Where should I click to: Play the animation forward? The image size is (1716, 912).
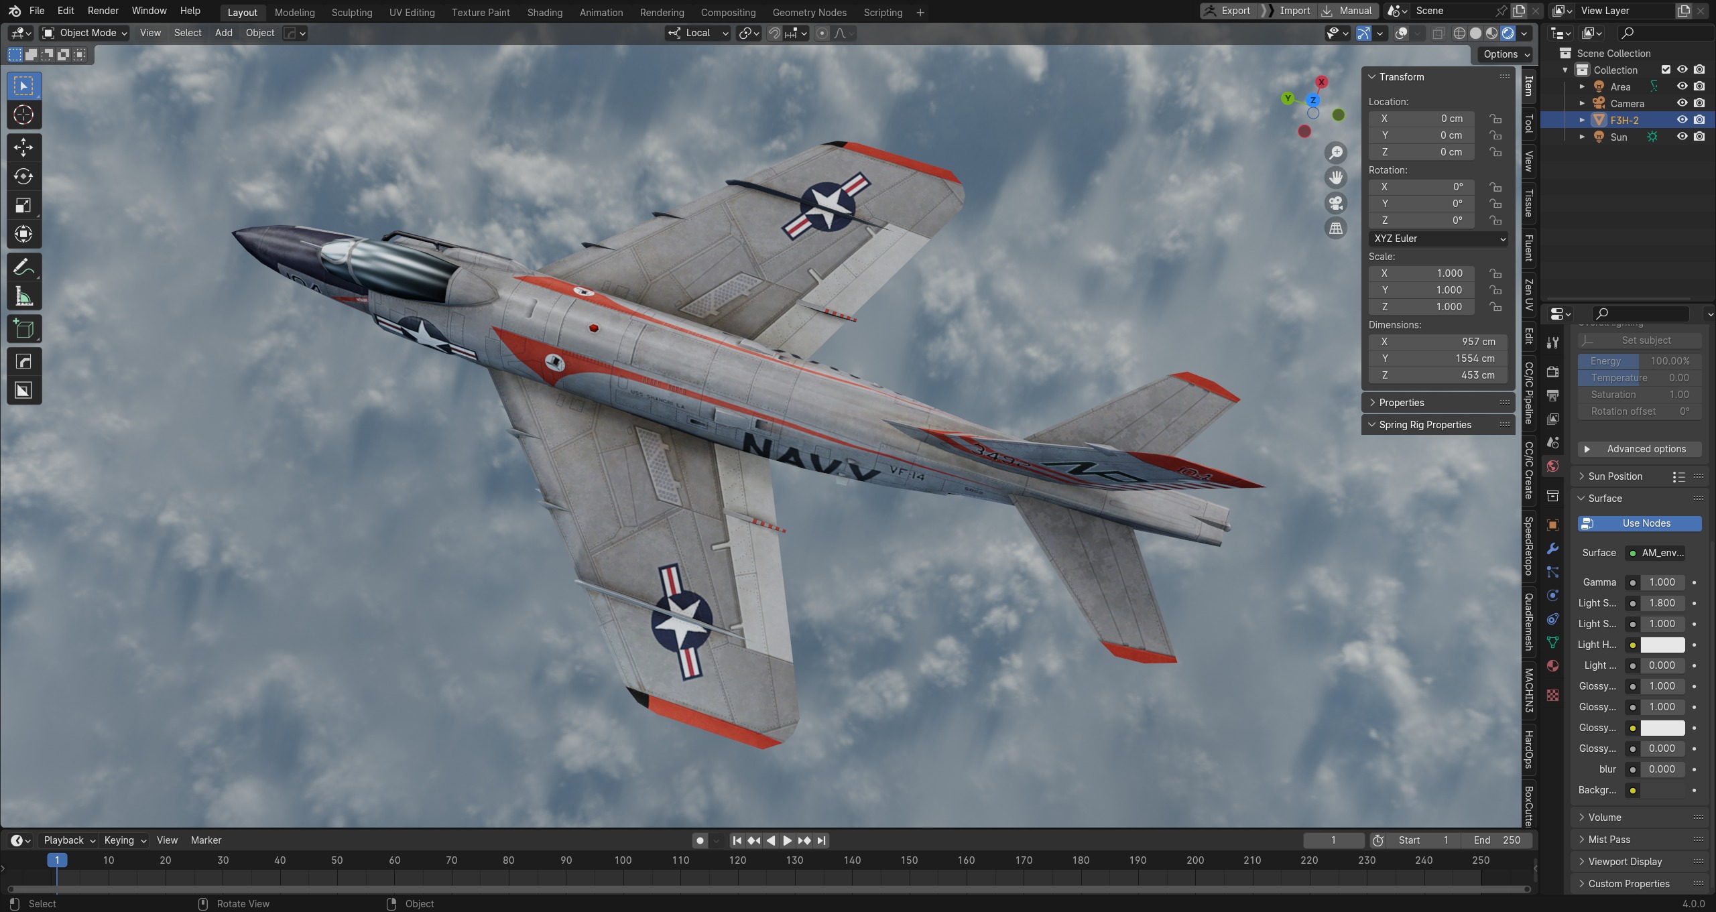point(788,840)
